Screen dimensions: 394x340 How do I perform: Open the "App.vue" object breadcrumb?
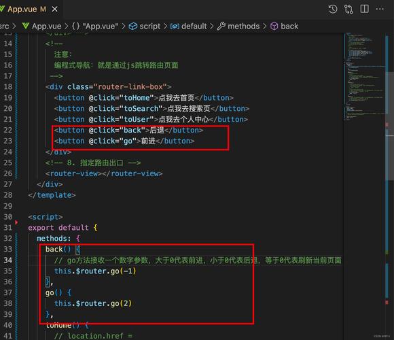[101, 26]
